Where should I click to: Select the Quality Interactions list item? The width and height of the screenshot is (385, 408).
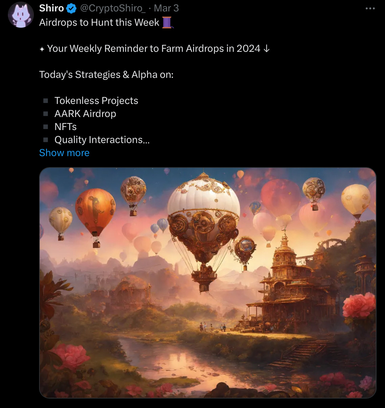coord(102,140)
